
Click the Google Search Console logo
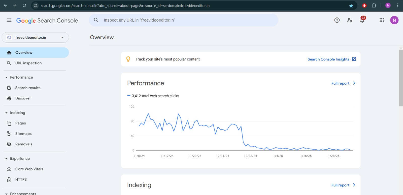click(47, 21)
